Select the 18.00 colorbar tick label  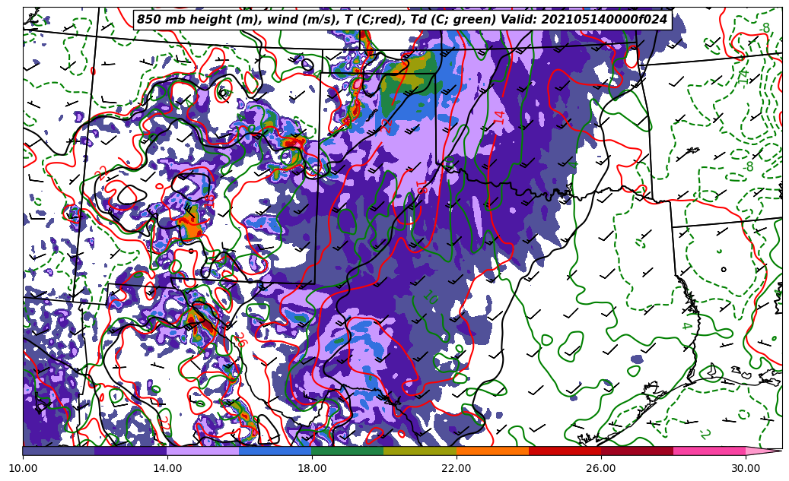[312, 468]
